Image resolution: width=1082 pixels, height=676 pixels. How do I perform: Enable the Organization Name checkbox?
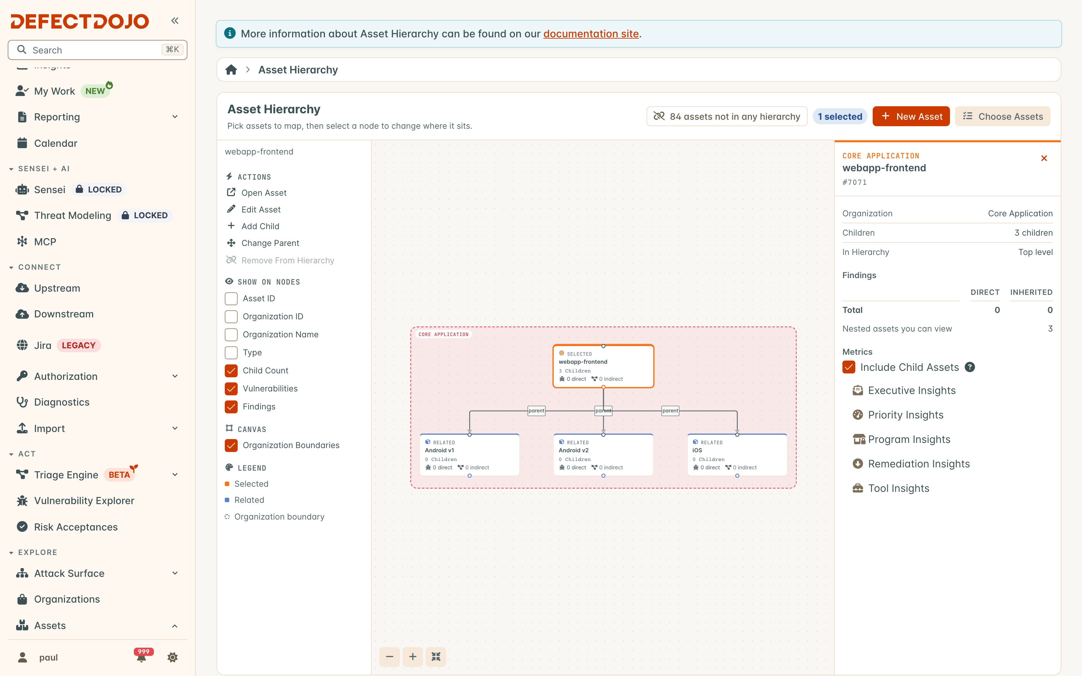pos(231,334)
